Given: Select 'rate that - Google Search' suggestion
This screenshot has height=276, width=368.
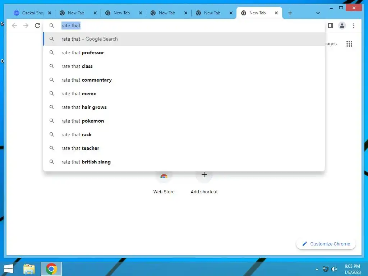Looking at the screenshot, I should point(184,39).
